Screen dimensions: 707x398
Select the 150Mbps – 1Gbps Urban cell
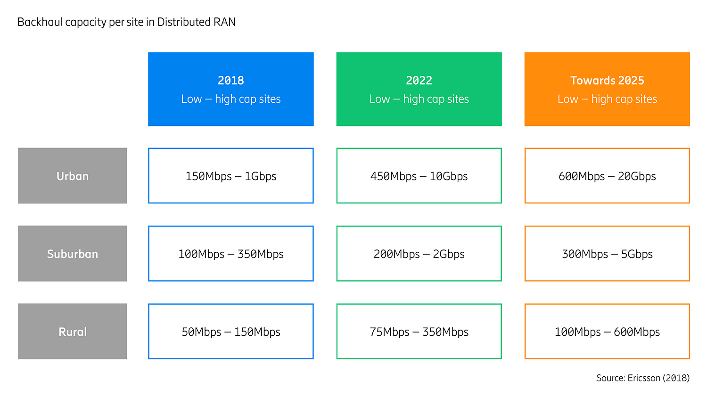coord(230,175)
